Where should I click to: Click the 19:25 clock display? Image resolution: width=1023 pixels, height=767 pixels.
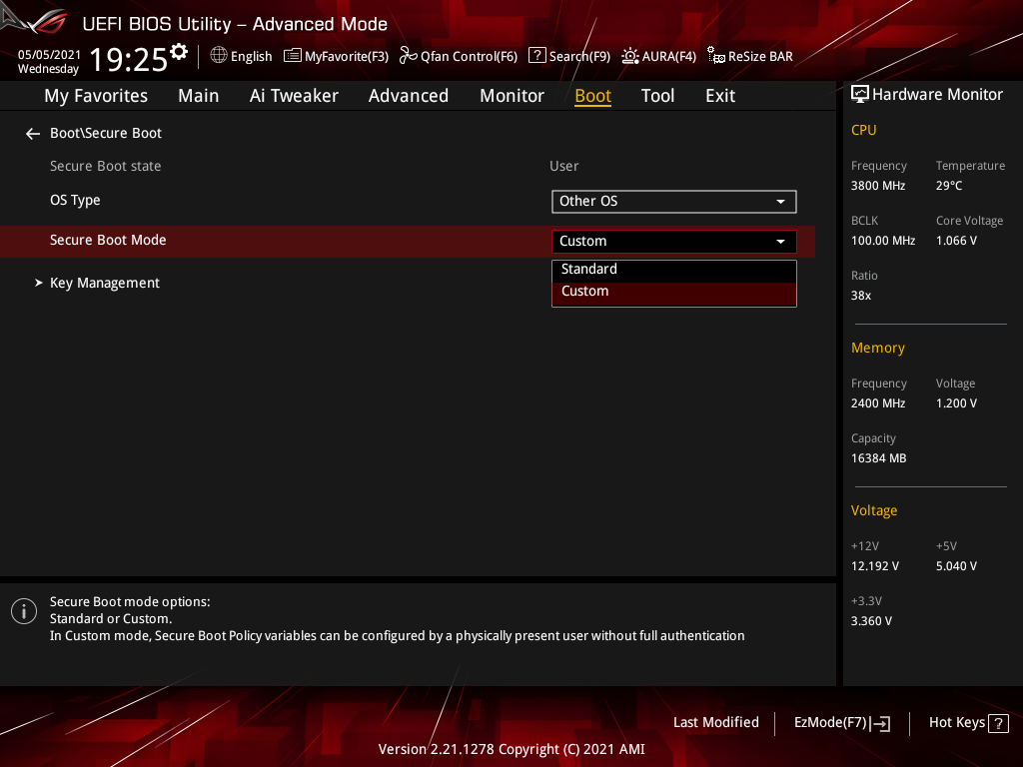[x=129, y=59]
